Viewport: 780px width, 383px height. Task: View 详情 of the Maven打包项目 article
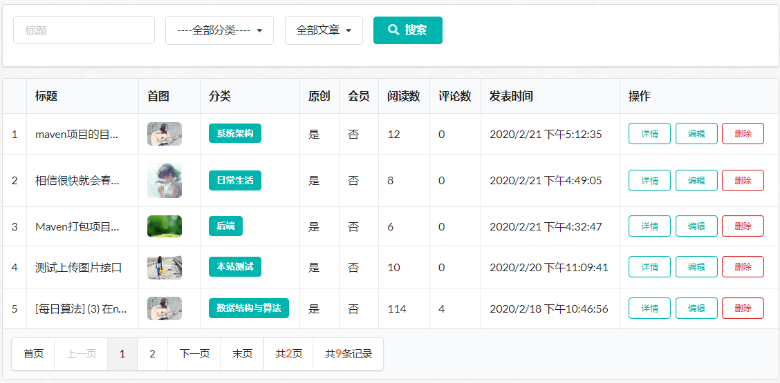point(650,226)
